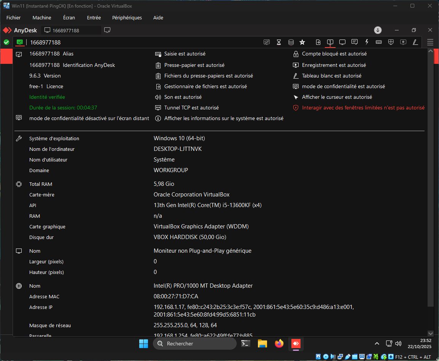Toggle the screen recording icon
This screenshot has width=439, height=361.
pos(403,42)
